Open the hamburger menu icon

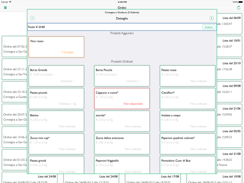point(5,8)
